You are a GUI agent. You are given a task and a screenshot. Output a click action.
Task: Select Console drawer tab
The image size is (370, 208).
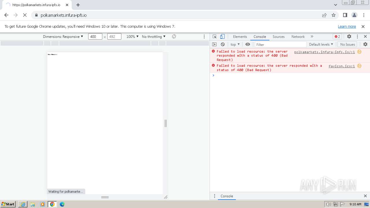point(227,196)
